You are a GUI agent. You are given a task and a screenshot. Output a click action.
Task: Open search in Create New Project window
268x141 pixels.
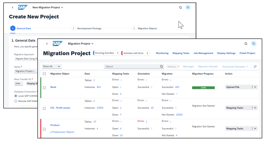tap(181, 7)
